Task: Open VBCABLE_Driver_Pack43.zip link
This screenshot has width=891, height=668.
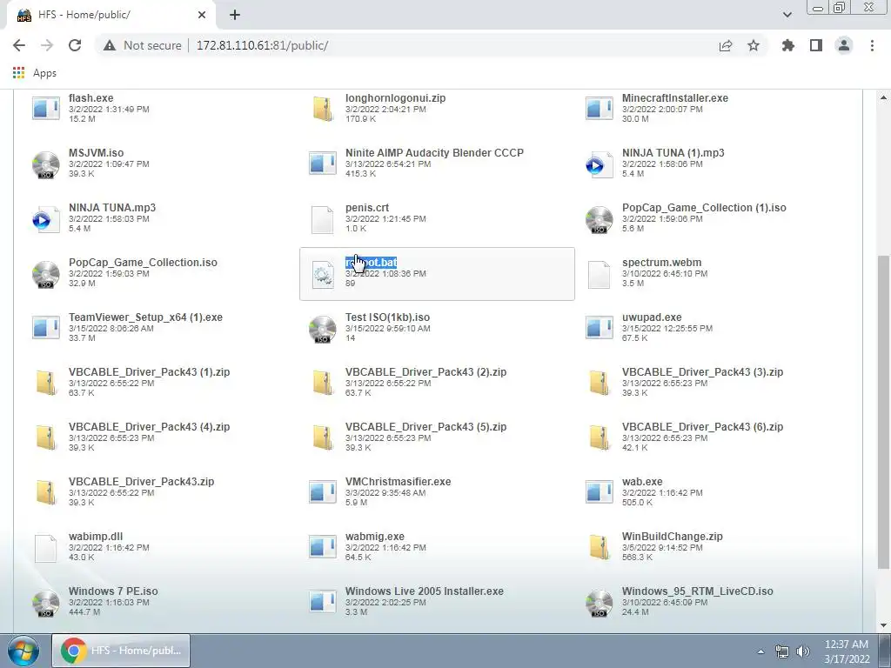Action: point(142,482)
